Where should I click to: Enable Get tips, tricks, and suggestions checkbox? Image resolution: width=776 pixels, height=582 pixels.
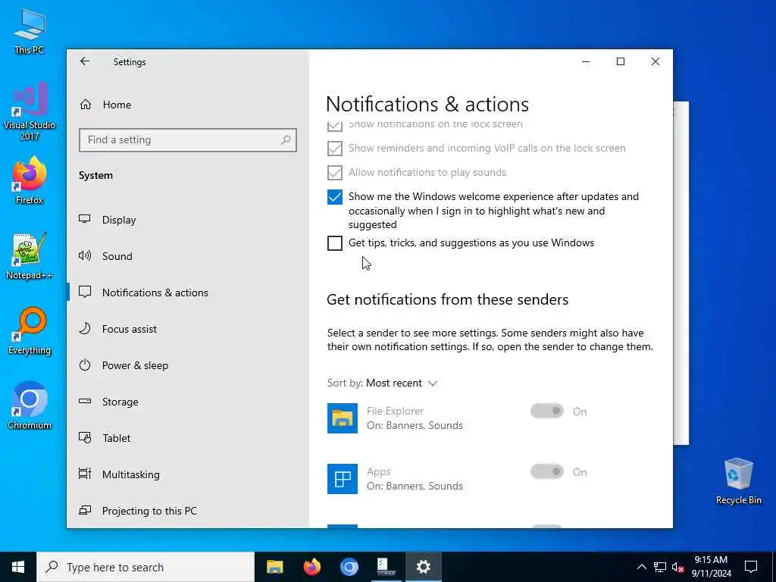point(334,243)
